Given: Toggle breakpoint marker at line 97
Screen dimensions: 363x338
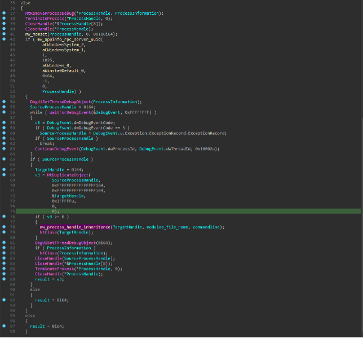Looking at the screenshot, I should click(x=5, y=326).
